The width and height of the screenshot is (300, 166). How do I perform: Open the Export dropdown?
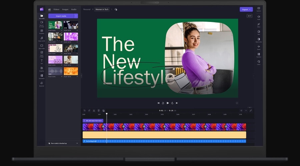pos(246,9)
